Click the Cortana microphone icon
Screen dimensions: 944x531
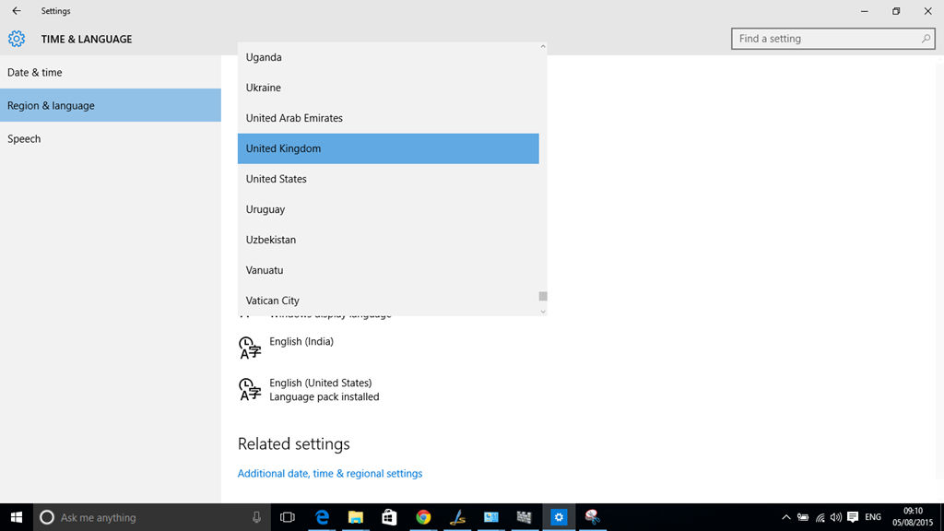(x=256, y=517)
